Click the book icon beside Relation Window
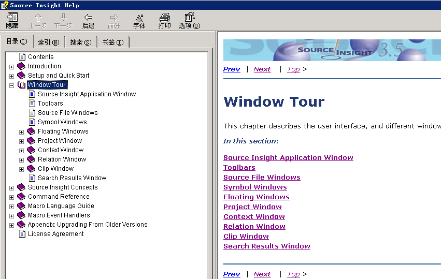 [x=31, y=159]
